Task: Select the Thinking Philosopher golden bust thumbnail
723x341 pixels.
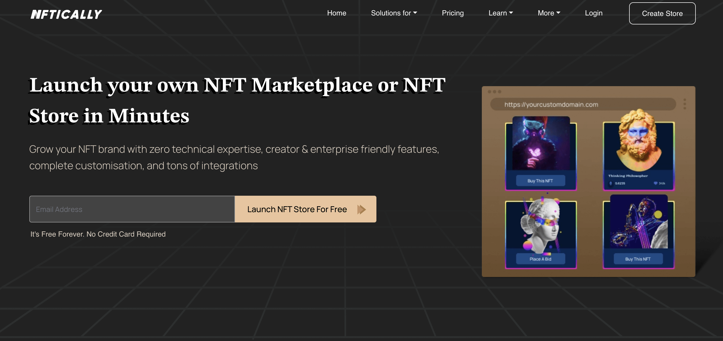Action: tap(638, 140)
